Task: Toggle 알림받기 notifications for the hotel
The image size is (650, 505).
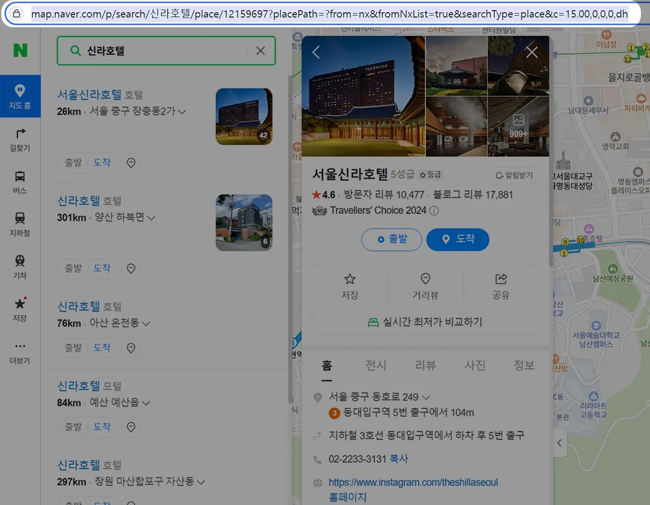Action: [x=514, y=175]
